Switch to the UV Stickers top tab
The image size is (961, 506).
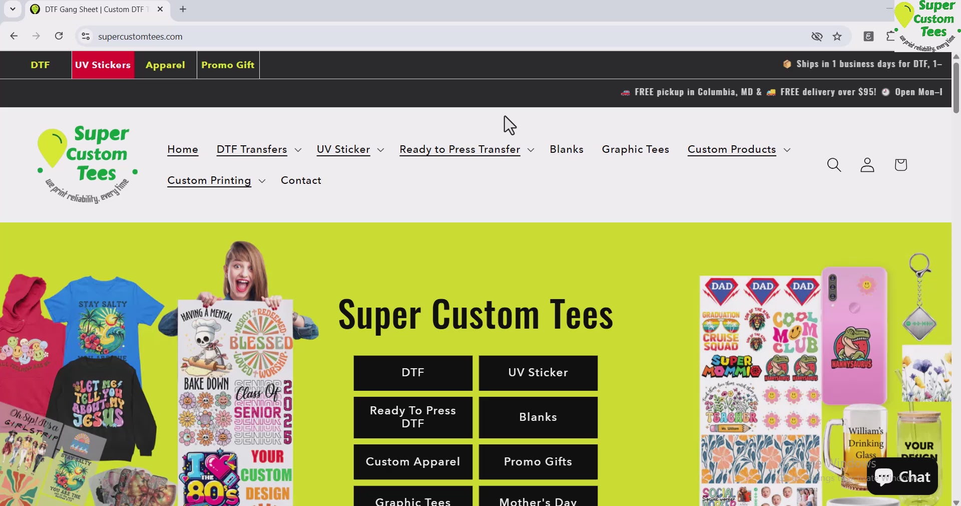tap(103, 65)
